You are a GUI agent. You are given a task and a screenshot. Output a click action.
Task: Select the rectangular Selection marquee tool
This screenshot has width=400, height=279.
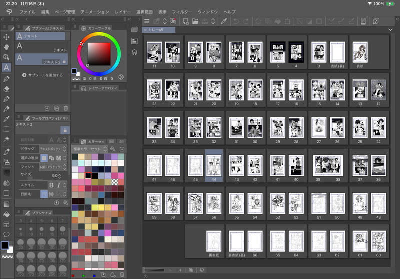tap(6, 129)
